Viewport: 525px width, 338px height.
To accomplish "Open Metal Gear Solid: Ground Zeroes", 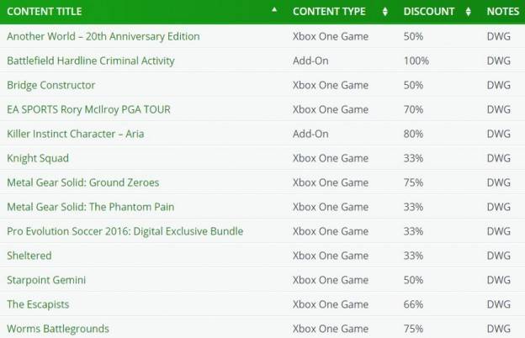I will coord(83,182).
